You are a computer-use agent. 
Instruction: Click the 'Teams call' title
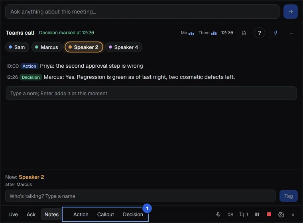20,33
